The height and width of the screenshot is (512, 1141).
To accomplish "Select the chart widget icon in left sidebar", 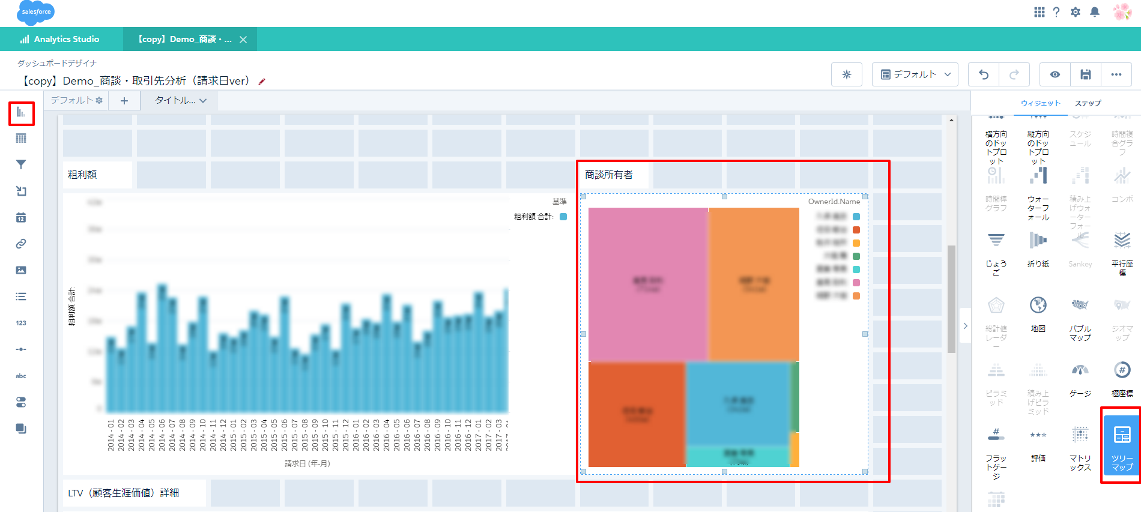I will click(21, 113).
